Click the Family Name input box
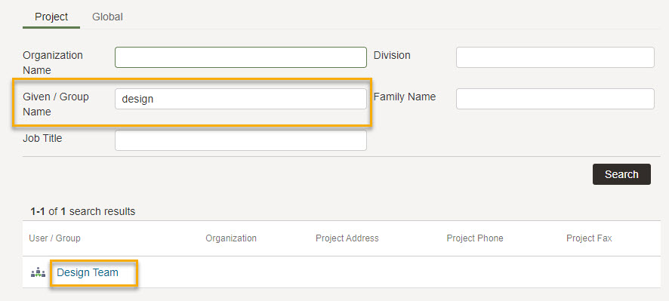 555,99
